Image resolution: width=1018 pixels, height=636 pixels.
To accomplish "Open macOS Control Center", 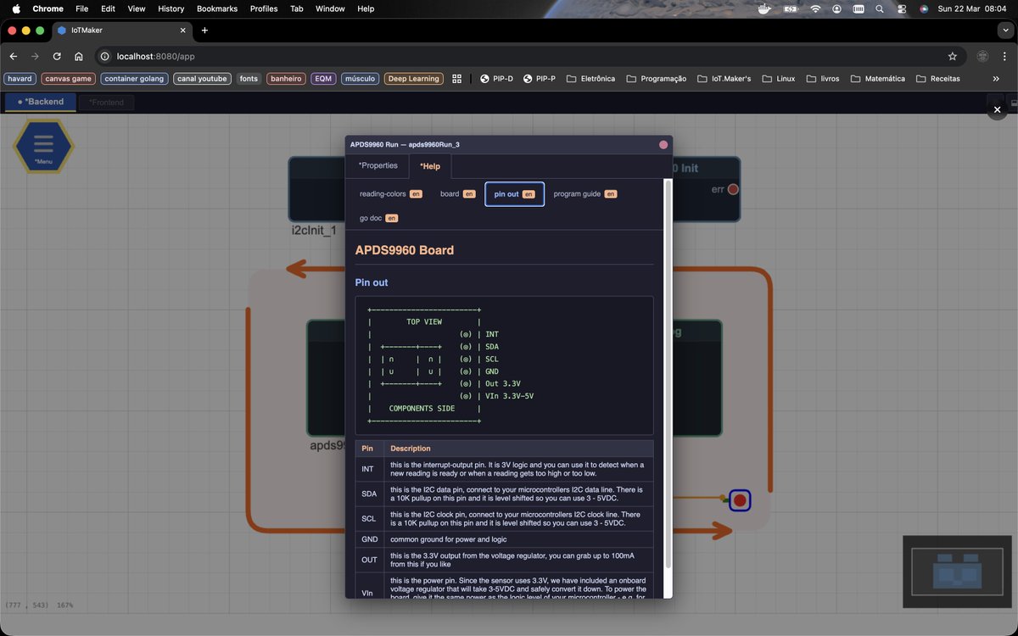I will click(x=901, y=8).
